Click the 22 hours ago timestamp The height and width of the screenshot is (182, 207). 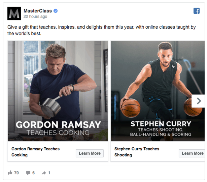click(x=35, y=17)
